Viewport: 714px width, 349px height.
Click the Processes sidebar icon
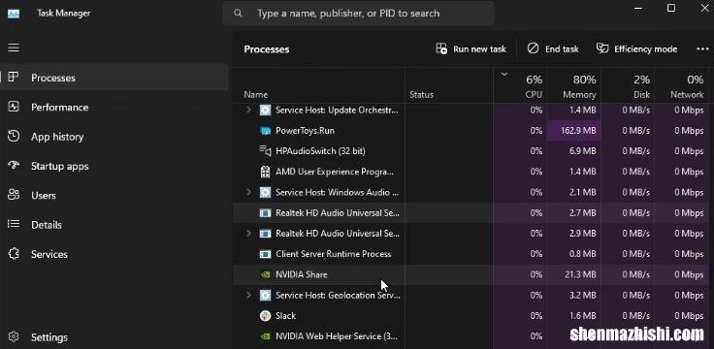point(14,78)
